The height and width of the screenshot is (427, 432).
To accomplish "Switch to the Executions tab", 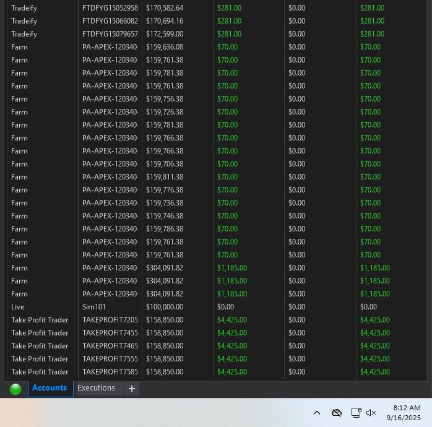I will click(96, 388).
